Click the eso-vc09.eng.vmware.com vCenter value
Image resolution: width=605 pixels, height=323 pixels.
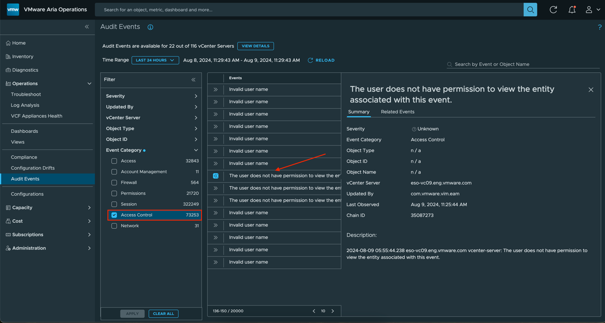441,183
